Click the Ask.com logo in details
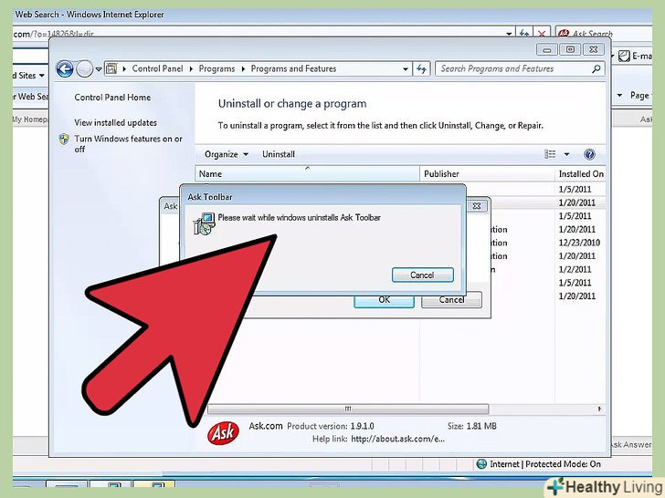The height and width of the screenshot is (498, 665). [x=223, y=432]
